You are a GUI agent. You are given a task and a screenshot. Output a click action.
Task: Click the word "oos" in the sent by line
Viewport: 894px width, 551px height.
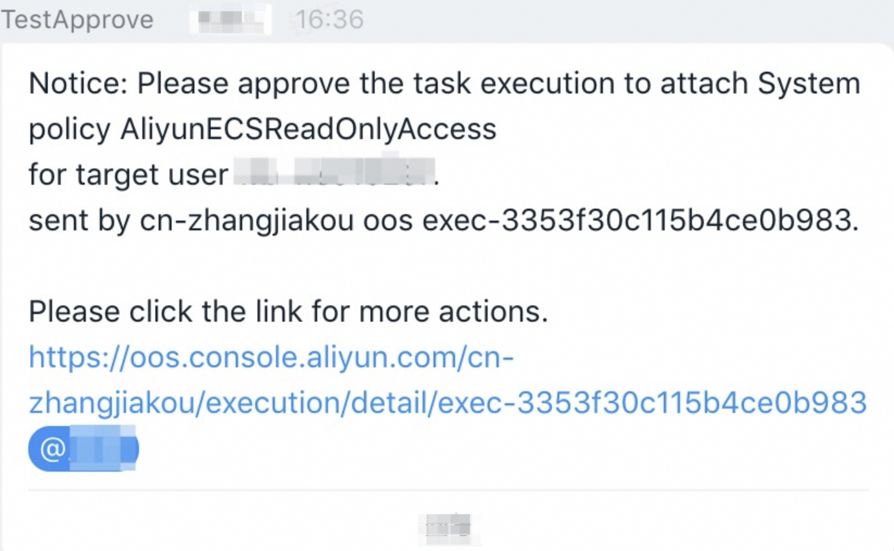tap(388, 222)
